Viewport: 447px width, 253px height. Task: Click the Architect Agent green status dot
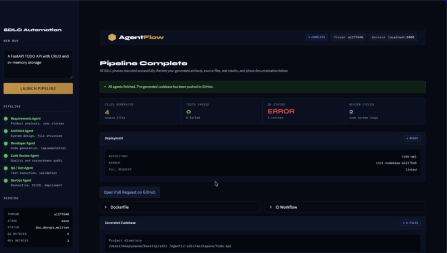(6, 131)
